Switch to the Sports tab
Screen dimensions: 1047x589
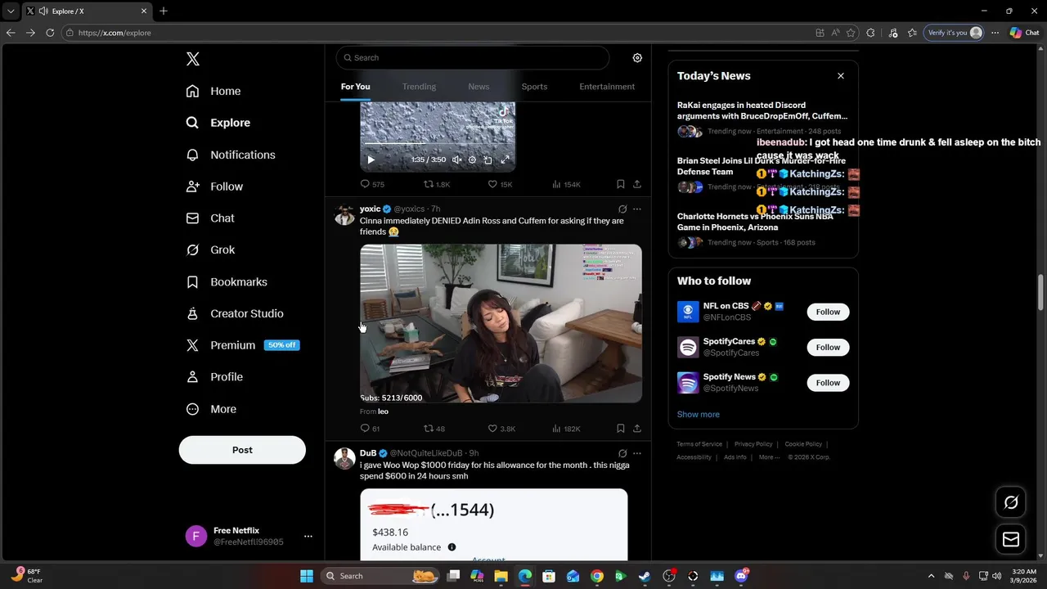click(534, 87)
